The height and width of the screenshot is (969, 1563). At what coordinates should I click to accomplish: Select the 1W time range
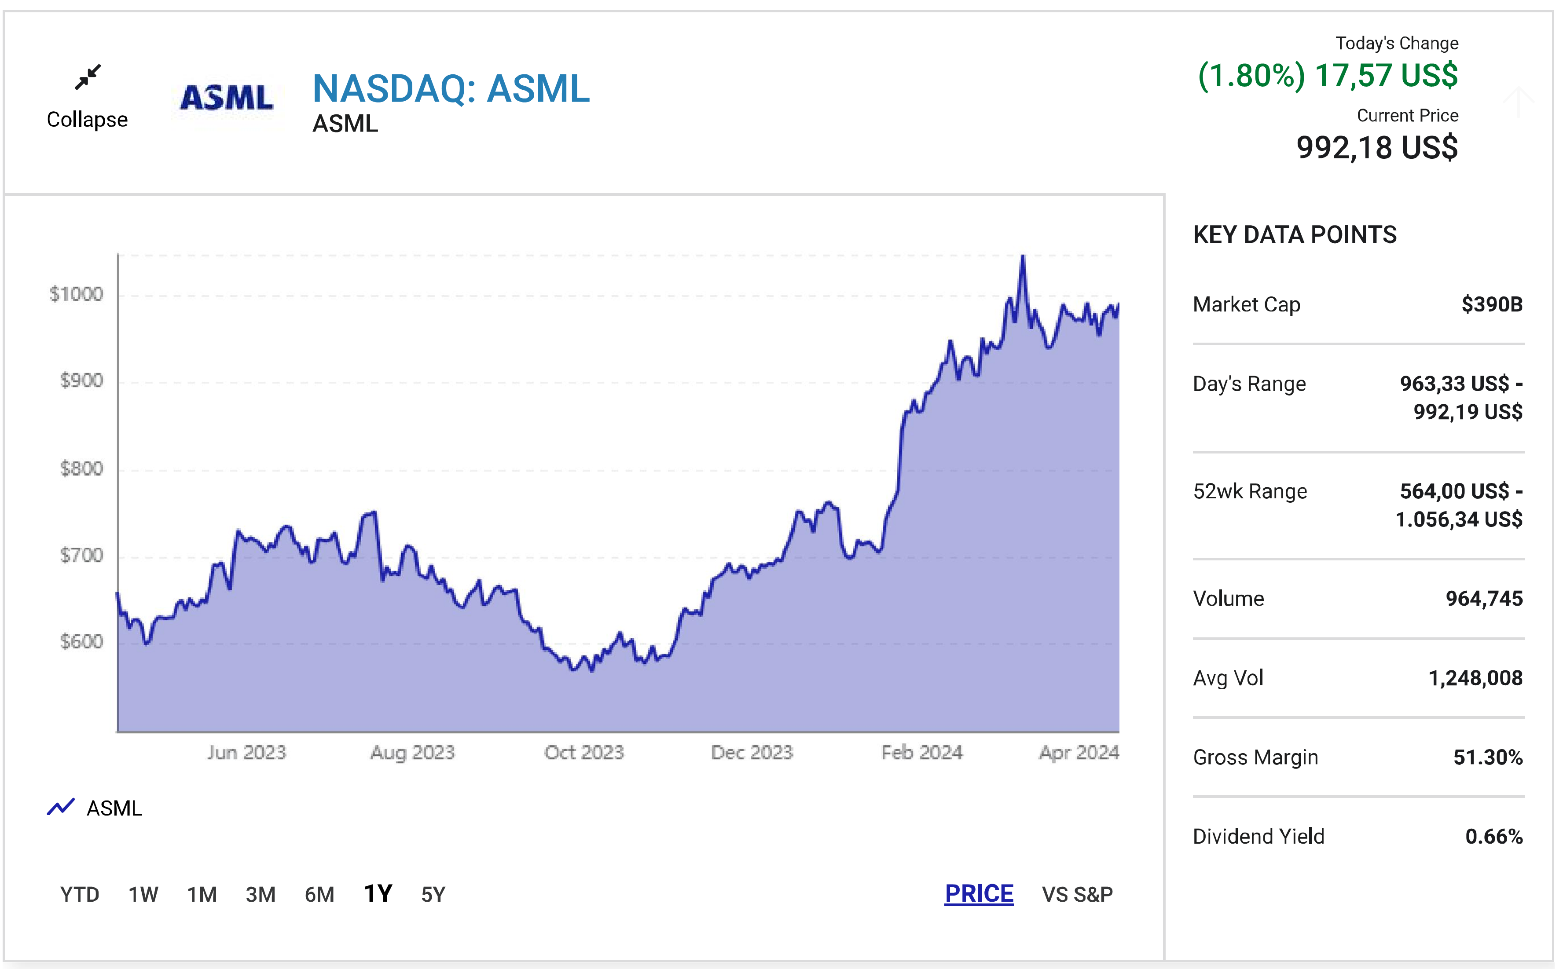pyautogui.click(x=143, y=894)
